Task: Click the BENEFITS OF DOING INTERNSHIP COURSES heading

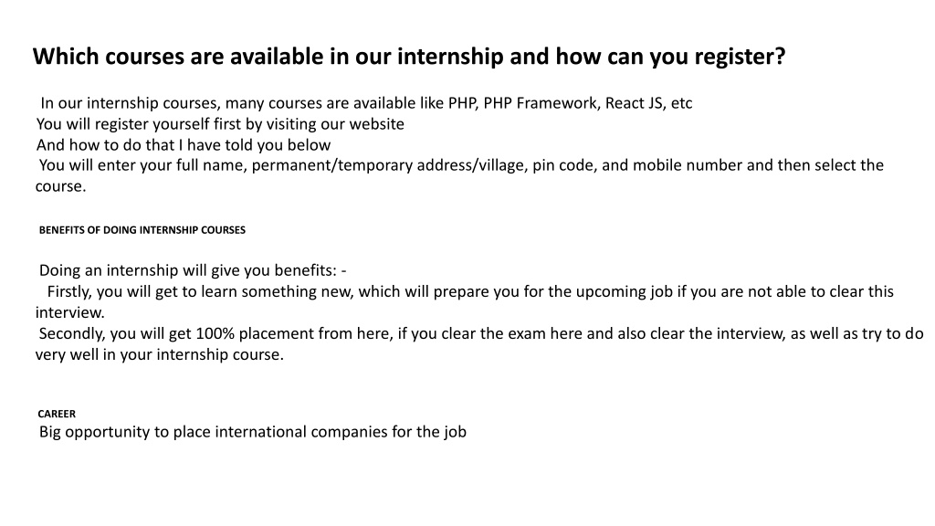Action: [x=142, y=230]
